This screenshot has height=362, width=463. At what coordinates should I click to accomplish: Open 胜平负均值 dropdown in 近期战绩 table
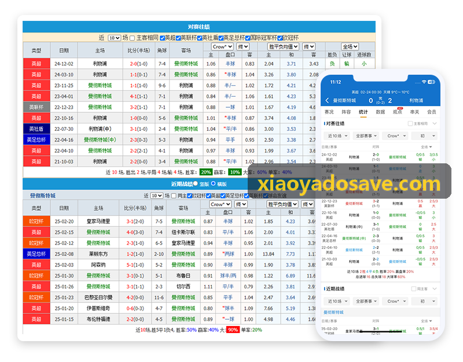point(282,204)
